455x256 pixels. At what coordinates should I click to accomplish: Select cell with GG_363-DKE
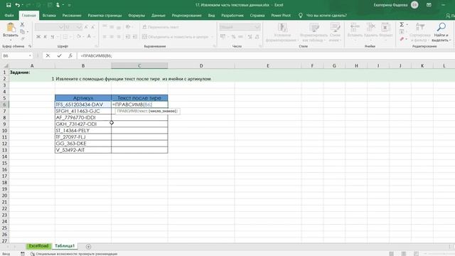click(x=83, y=144)
